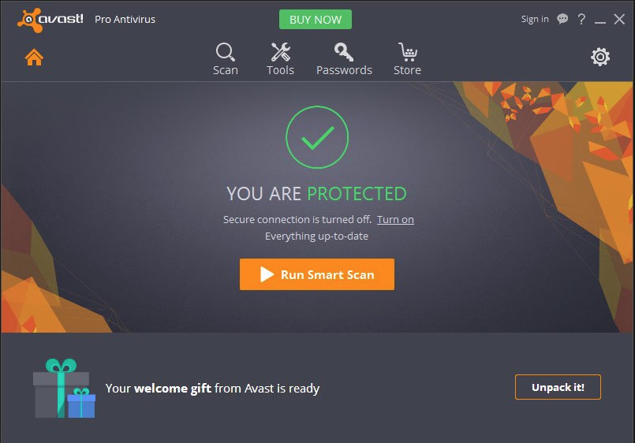Image resolution: width=635 pixels, height=443 pixels.
Task: Click the welcome gift box image
Action: 64,388
